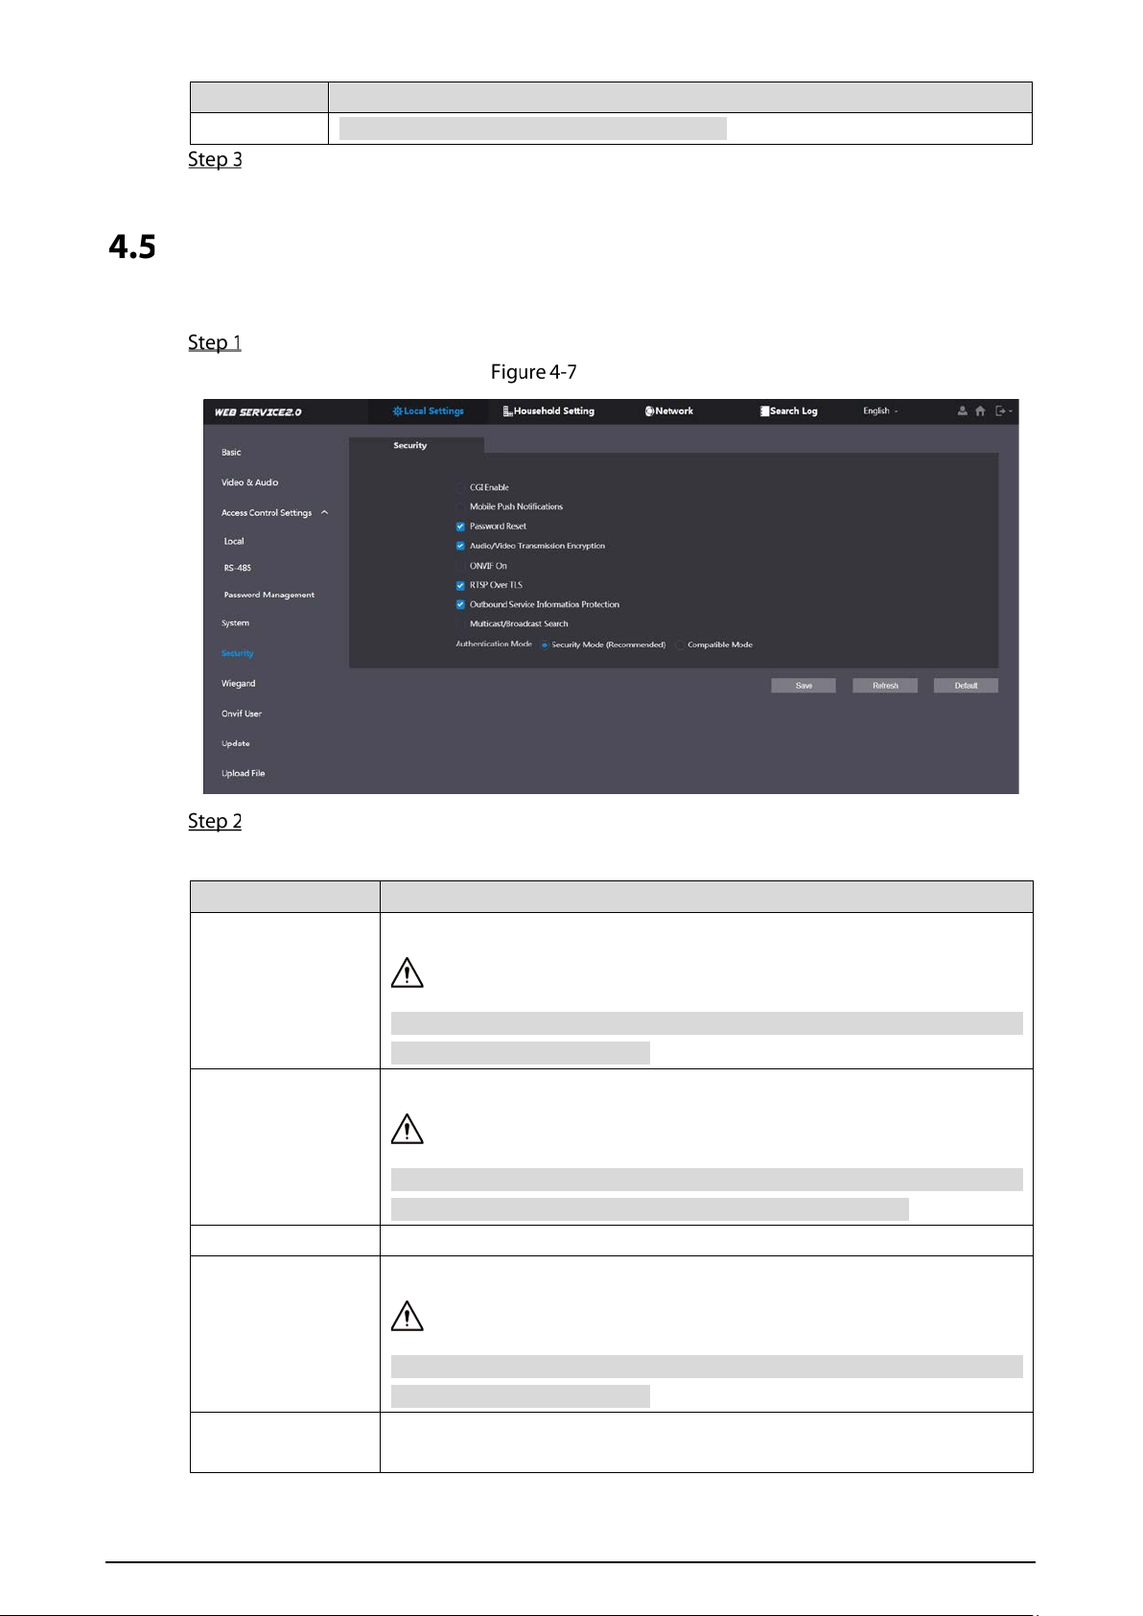Screen dimensions: 1143x1616
Task: Click the WEB SERVICE2.0 logo
Action: click(x=258, y=411)
